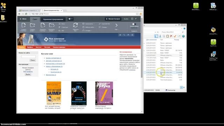Click the Reset cache refresh icon

pyautogui.click(x=76, y=25)
